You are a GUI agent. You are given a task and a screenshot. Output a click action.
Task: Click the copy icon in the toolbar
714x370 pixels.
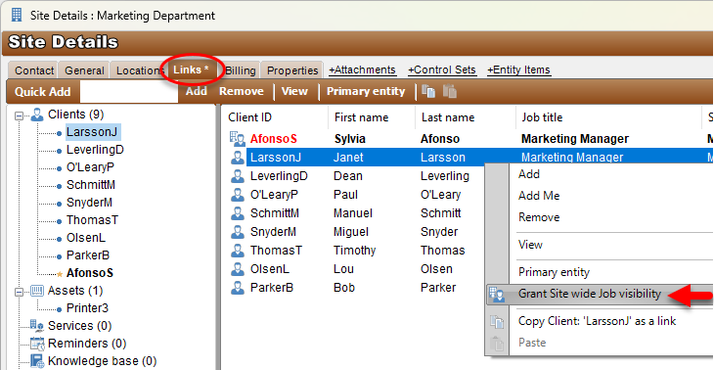tap(428, 91)
